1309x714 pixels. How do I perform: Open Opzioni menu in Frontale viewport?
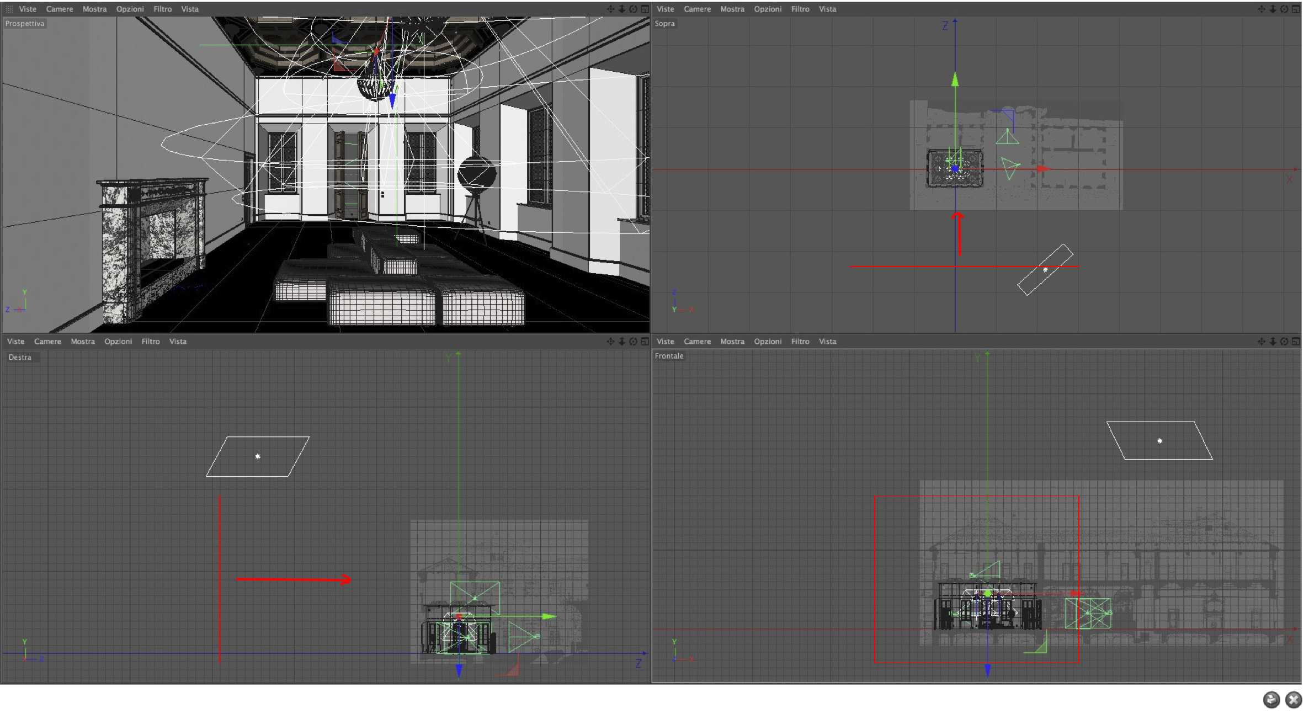coord(768,342)
